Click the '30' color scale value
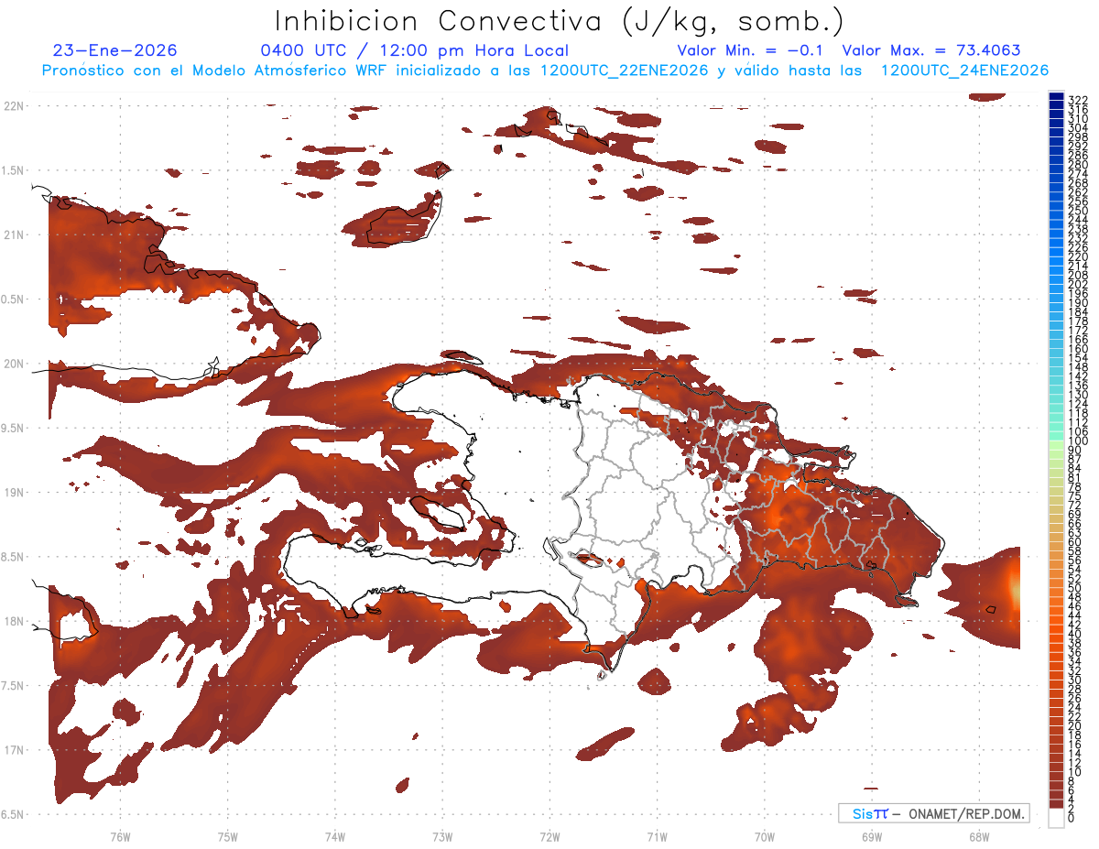Viewport: 1099px width, 849px height. (1074, 680)
